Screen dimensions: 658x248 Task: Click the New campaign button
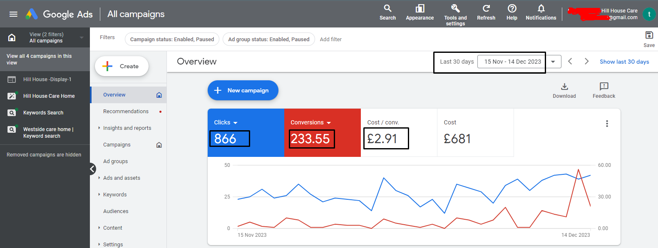[243, 90]
